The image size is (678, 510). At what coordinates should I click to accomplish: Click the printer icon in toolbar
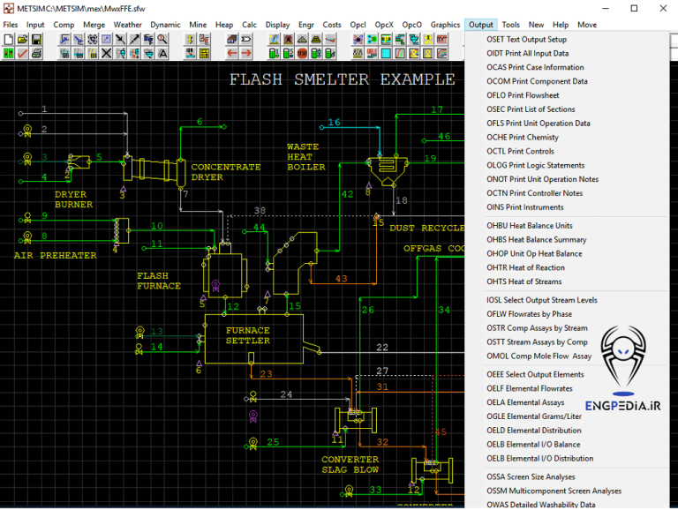(36, 54)
